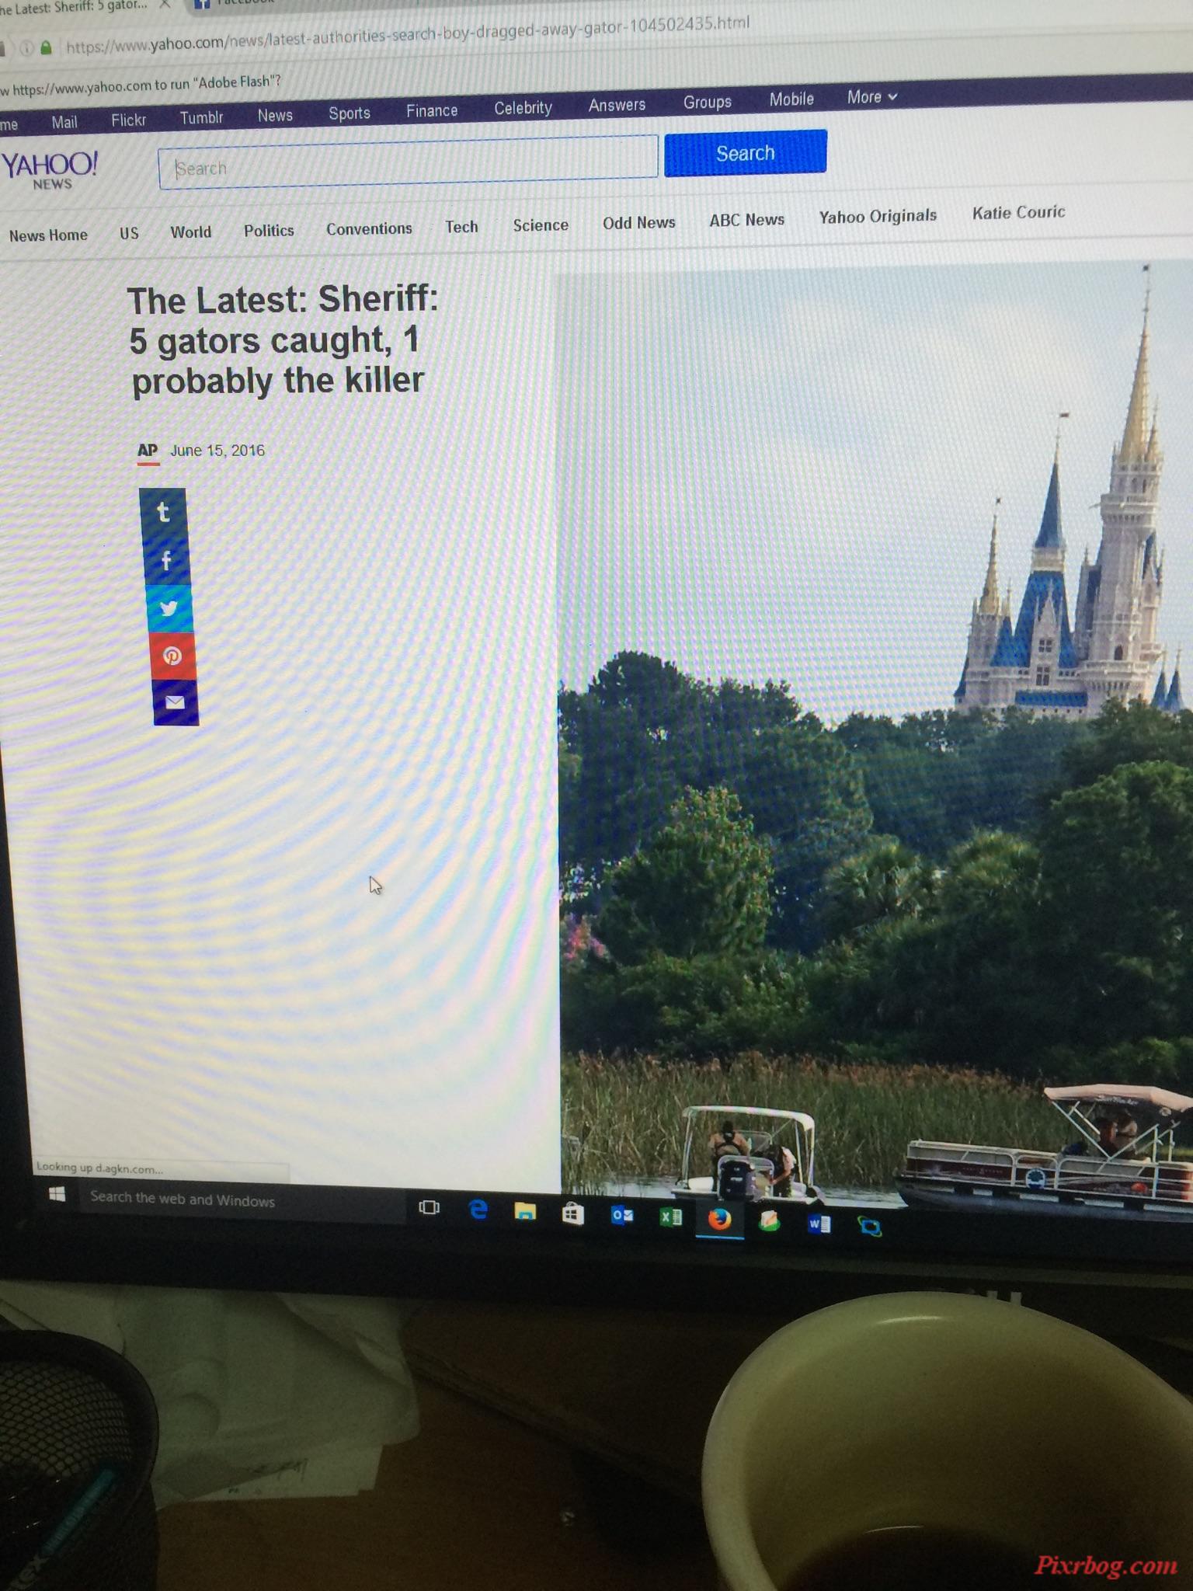Screen dimensions: 1193x1591
Task: Select the Science news section
Action: point(541,225)
